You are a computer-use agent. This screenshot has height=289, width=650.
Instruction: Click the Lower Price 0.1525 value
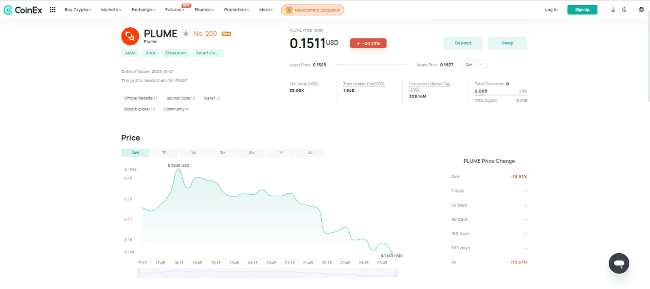coord(319,65)
